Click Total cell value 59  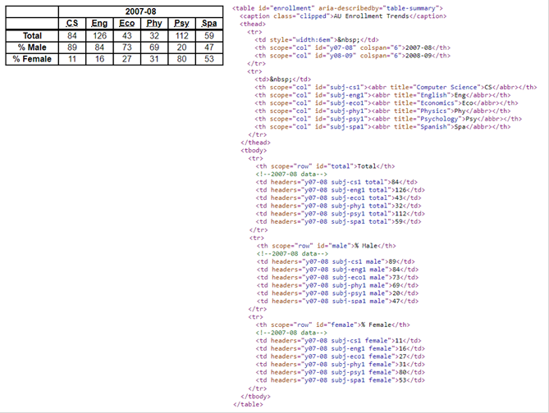pos(209,36)
